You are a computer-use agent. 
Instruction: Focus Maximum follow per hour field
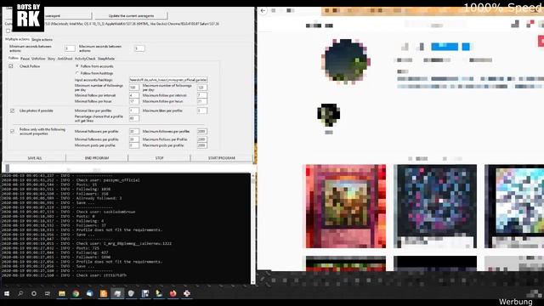coord(202,101)
